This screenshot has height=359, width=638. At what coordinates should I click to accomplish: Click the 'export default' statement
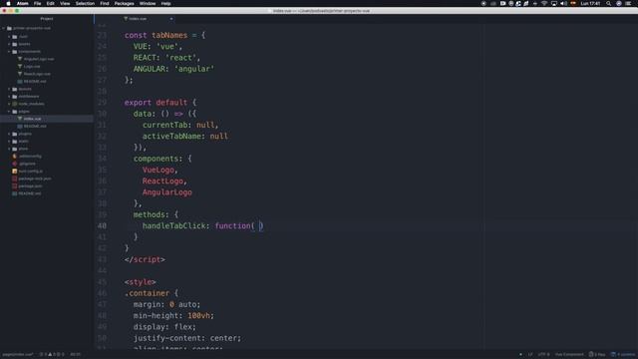156,103
